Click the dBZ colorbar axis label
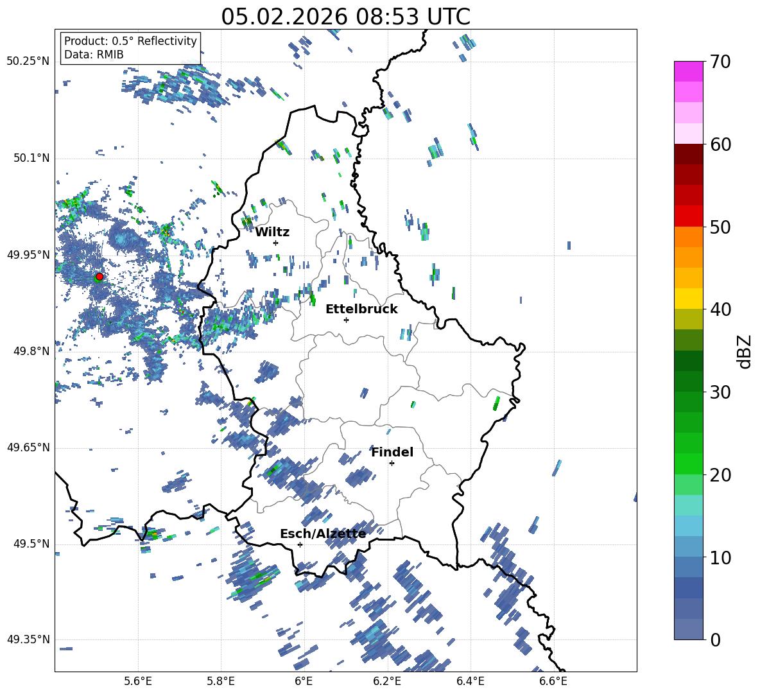Image resolution: width=760 pixels, height=694 pixels. [745, 351]
